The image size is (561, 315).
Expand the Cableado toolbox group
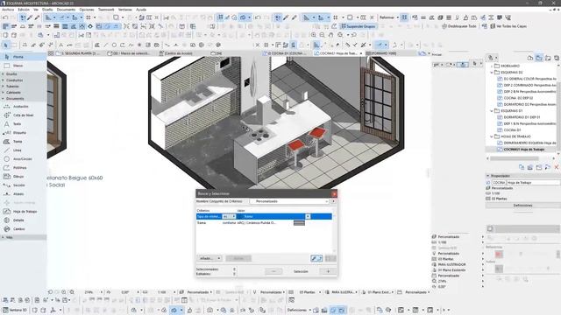coord(23,92)
